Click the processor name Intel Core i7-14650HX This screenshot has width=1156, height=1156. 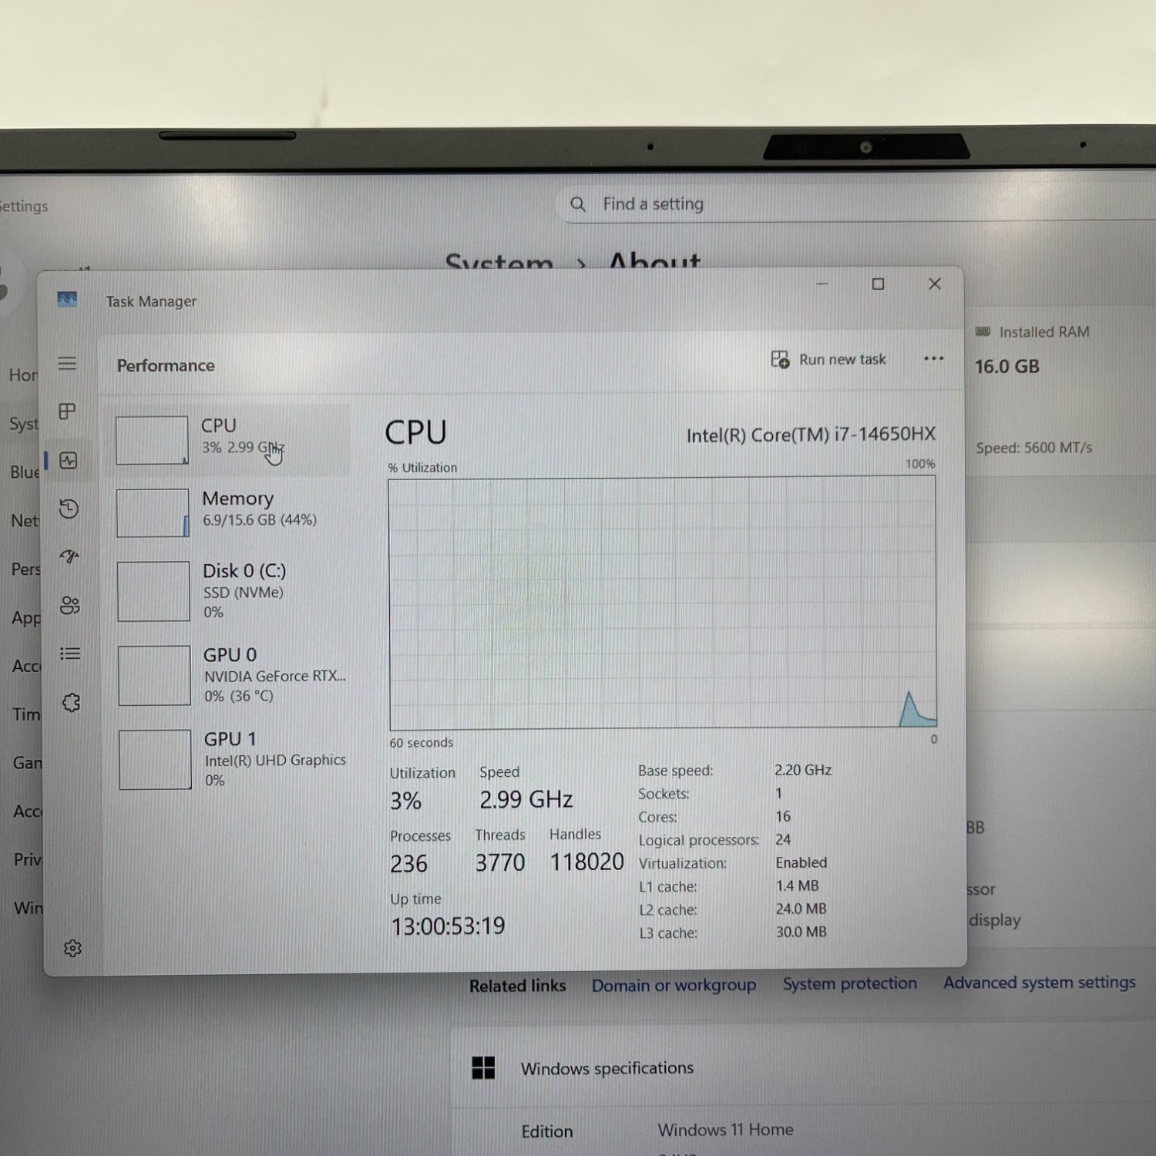811,435
